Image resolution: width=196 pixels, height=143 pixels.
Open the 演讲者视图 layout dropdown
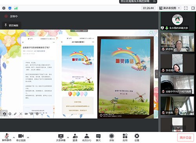(x=169, y=8)
